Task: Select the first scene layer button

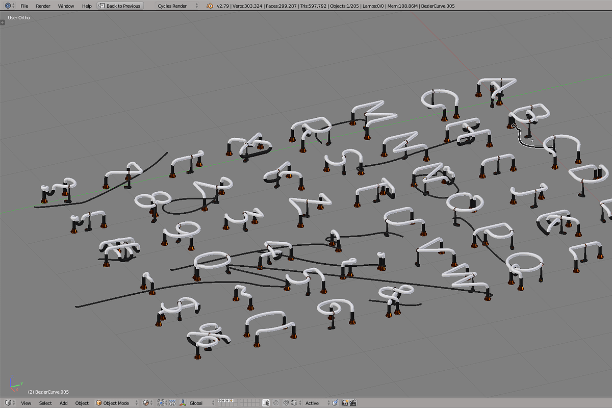Action: [220, 401]
